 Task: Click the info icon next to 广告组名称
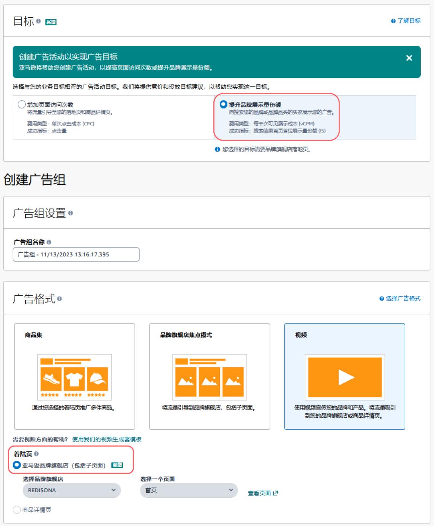click(x=49, y=242)
